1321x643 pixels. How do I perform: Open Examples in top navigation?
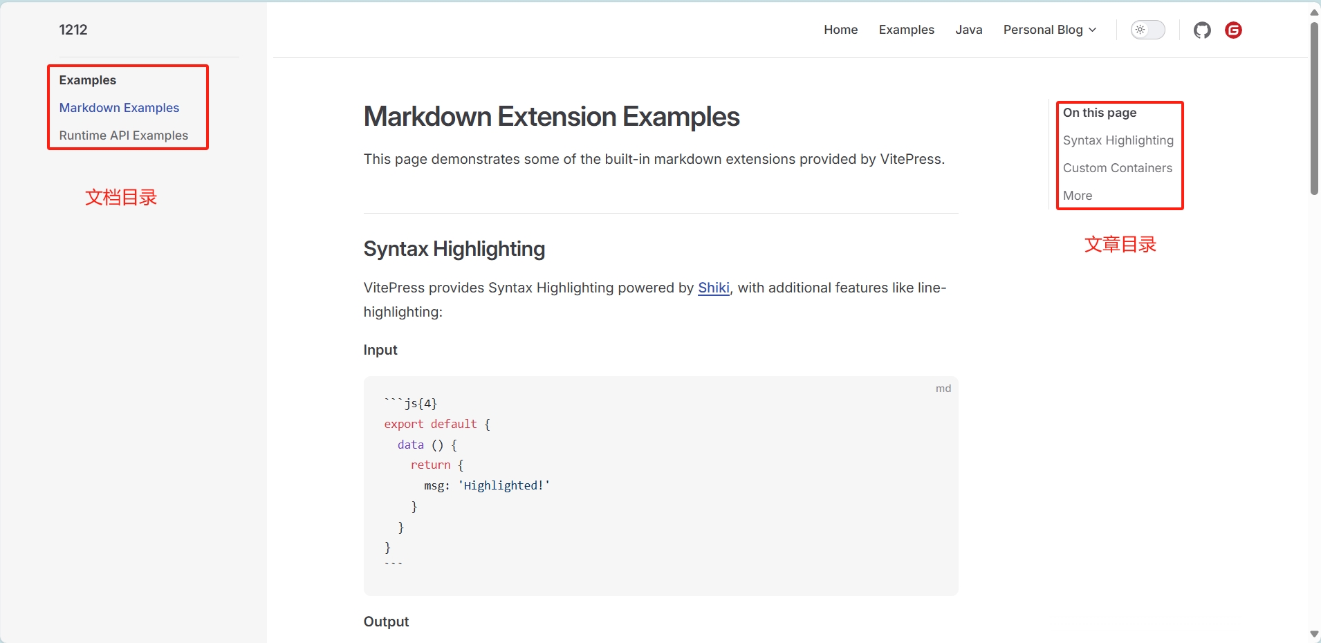point(906,30)
